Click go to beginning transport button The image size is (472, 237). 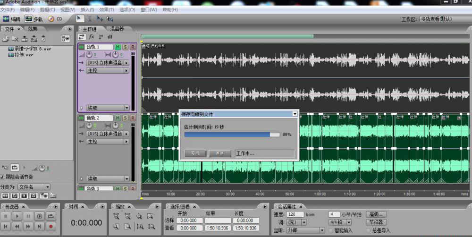[6, 226]
